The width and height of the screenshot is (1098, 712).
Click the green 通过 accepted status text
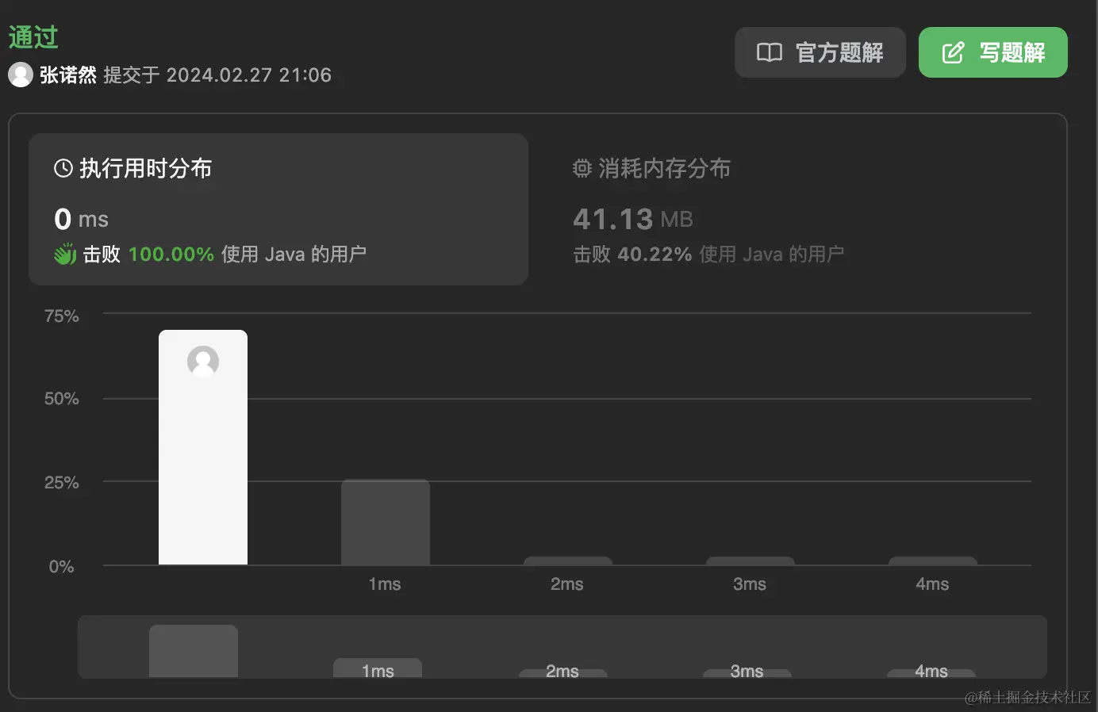[33, 37]
